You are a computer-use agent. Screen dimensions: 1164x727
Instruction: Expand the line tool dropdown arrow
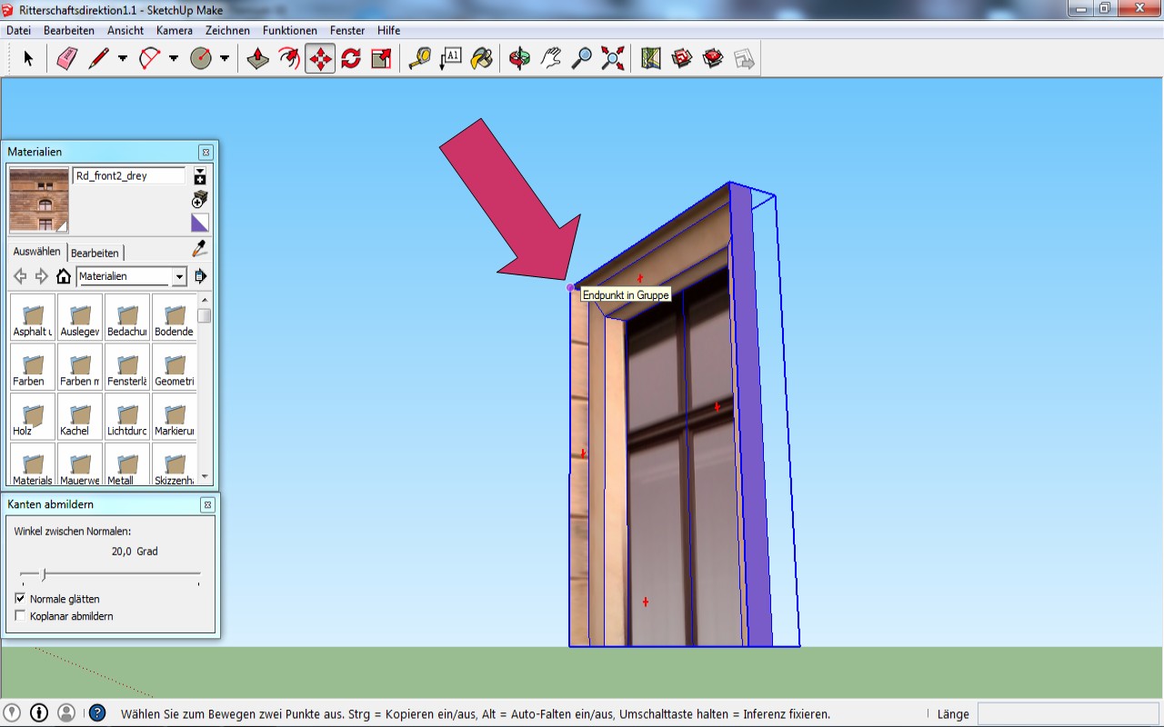pyautogui.click(x=123, y=59)
